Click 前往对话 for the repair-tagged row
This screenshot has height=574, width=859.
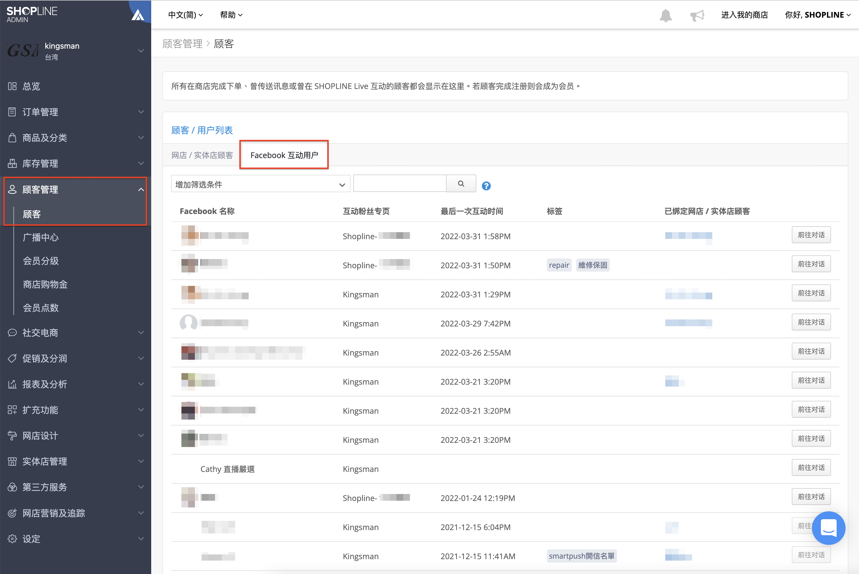pos(811,264)
